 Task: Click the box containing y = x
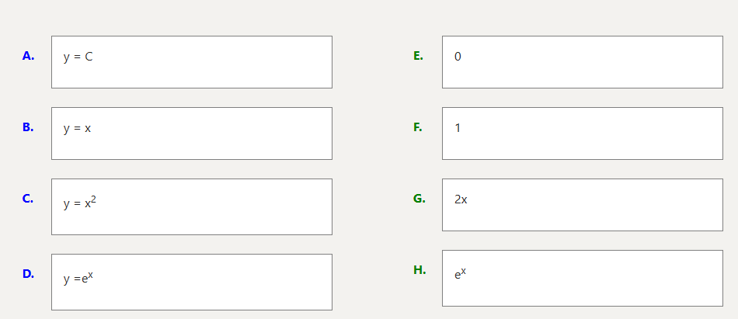pos(192,133)
